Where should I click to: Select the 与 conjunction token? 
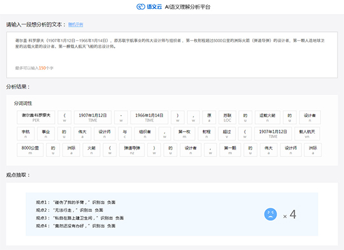(125, 134)
